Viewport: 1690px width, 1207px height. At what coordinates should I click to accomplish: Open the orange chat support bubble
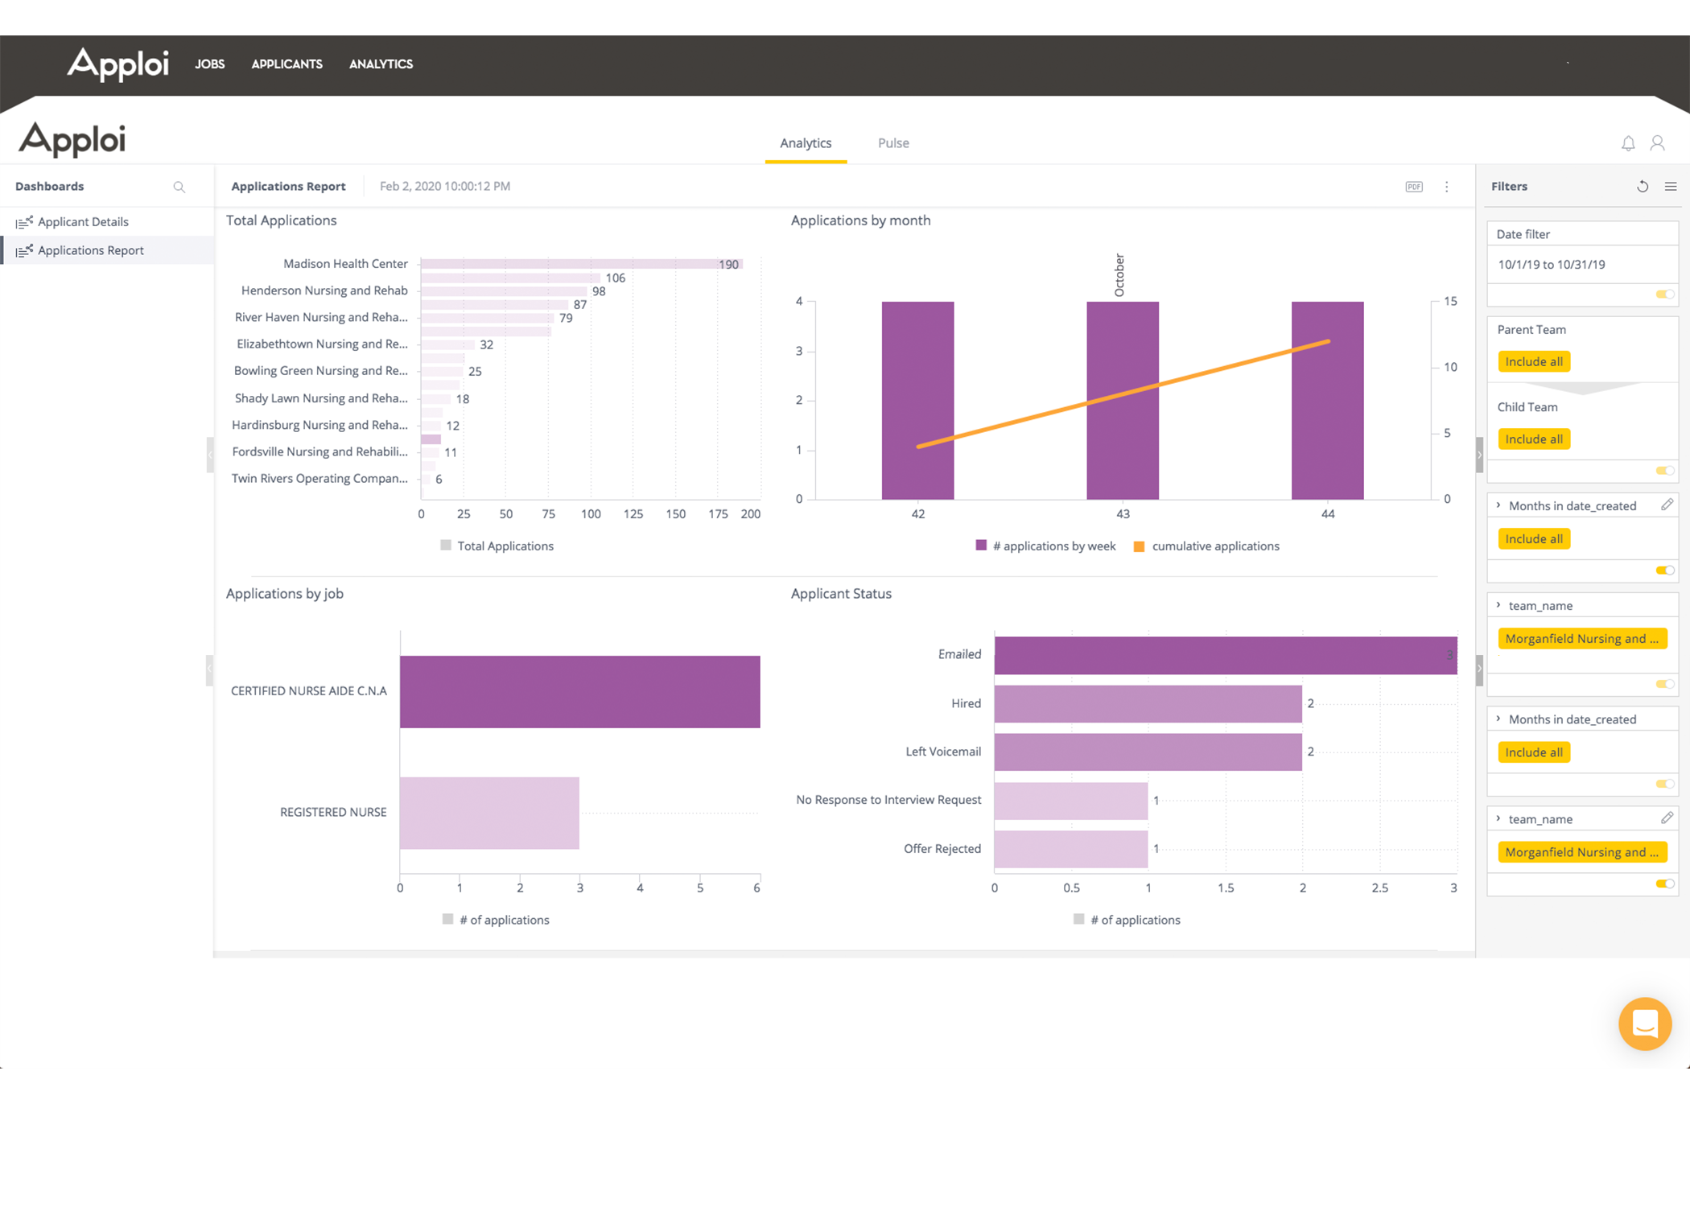(x=1644, y=1024)
